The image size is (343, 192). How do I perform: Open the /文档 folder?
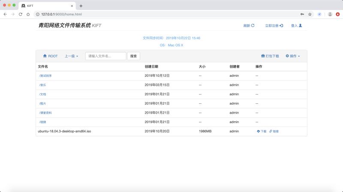click(42, 94)
